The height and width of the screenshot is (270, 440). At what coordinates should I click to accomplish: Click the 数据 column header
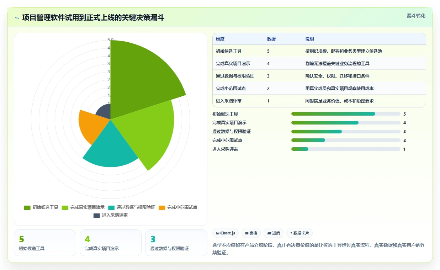coord(271,39)
